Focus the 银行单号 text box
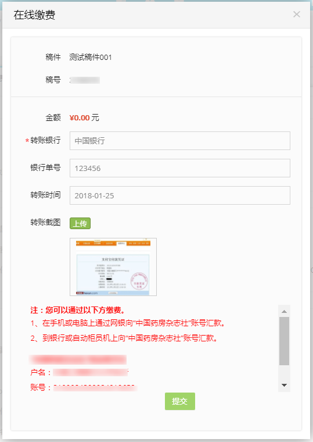This screenshot has width=313, height=442. pyautogui.click(x=180, y=168)
